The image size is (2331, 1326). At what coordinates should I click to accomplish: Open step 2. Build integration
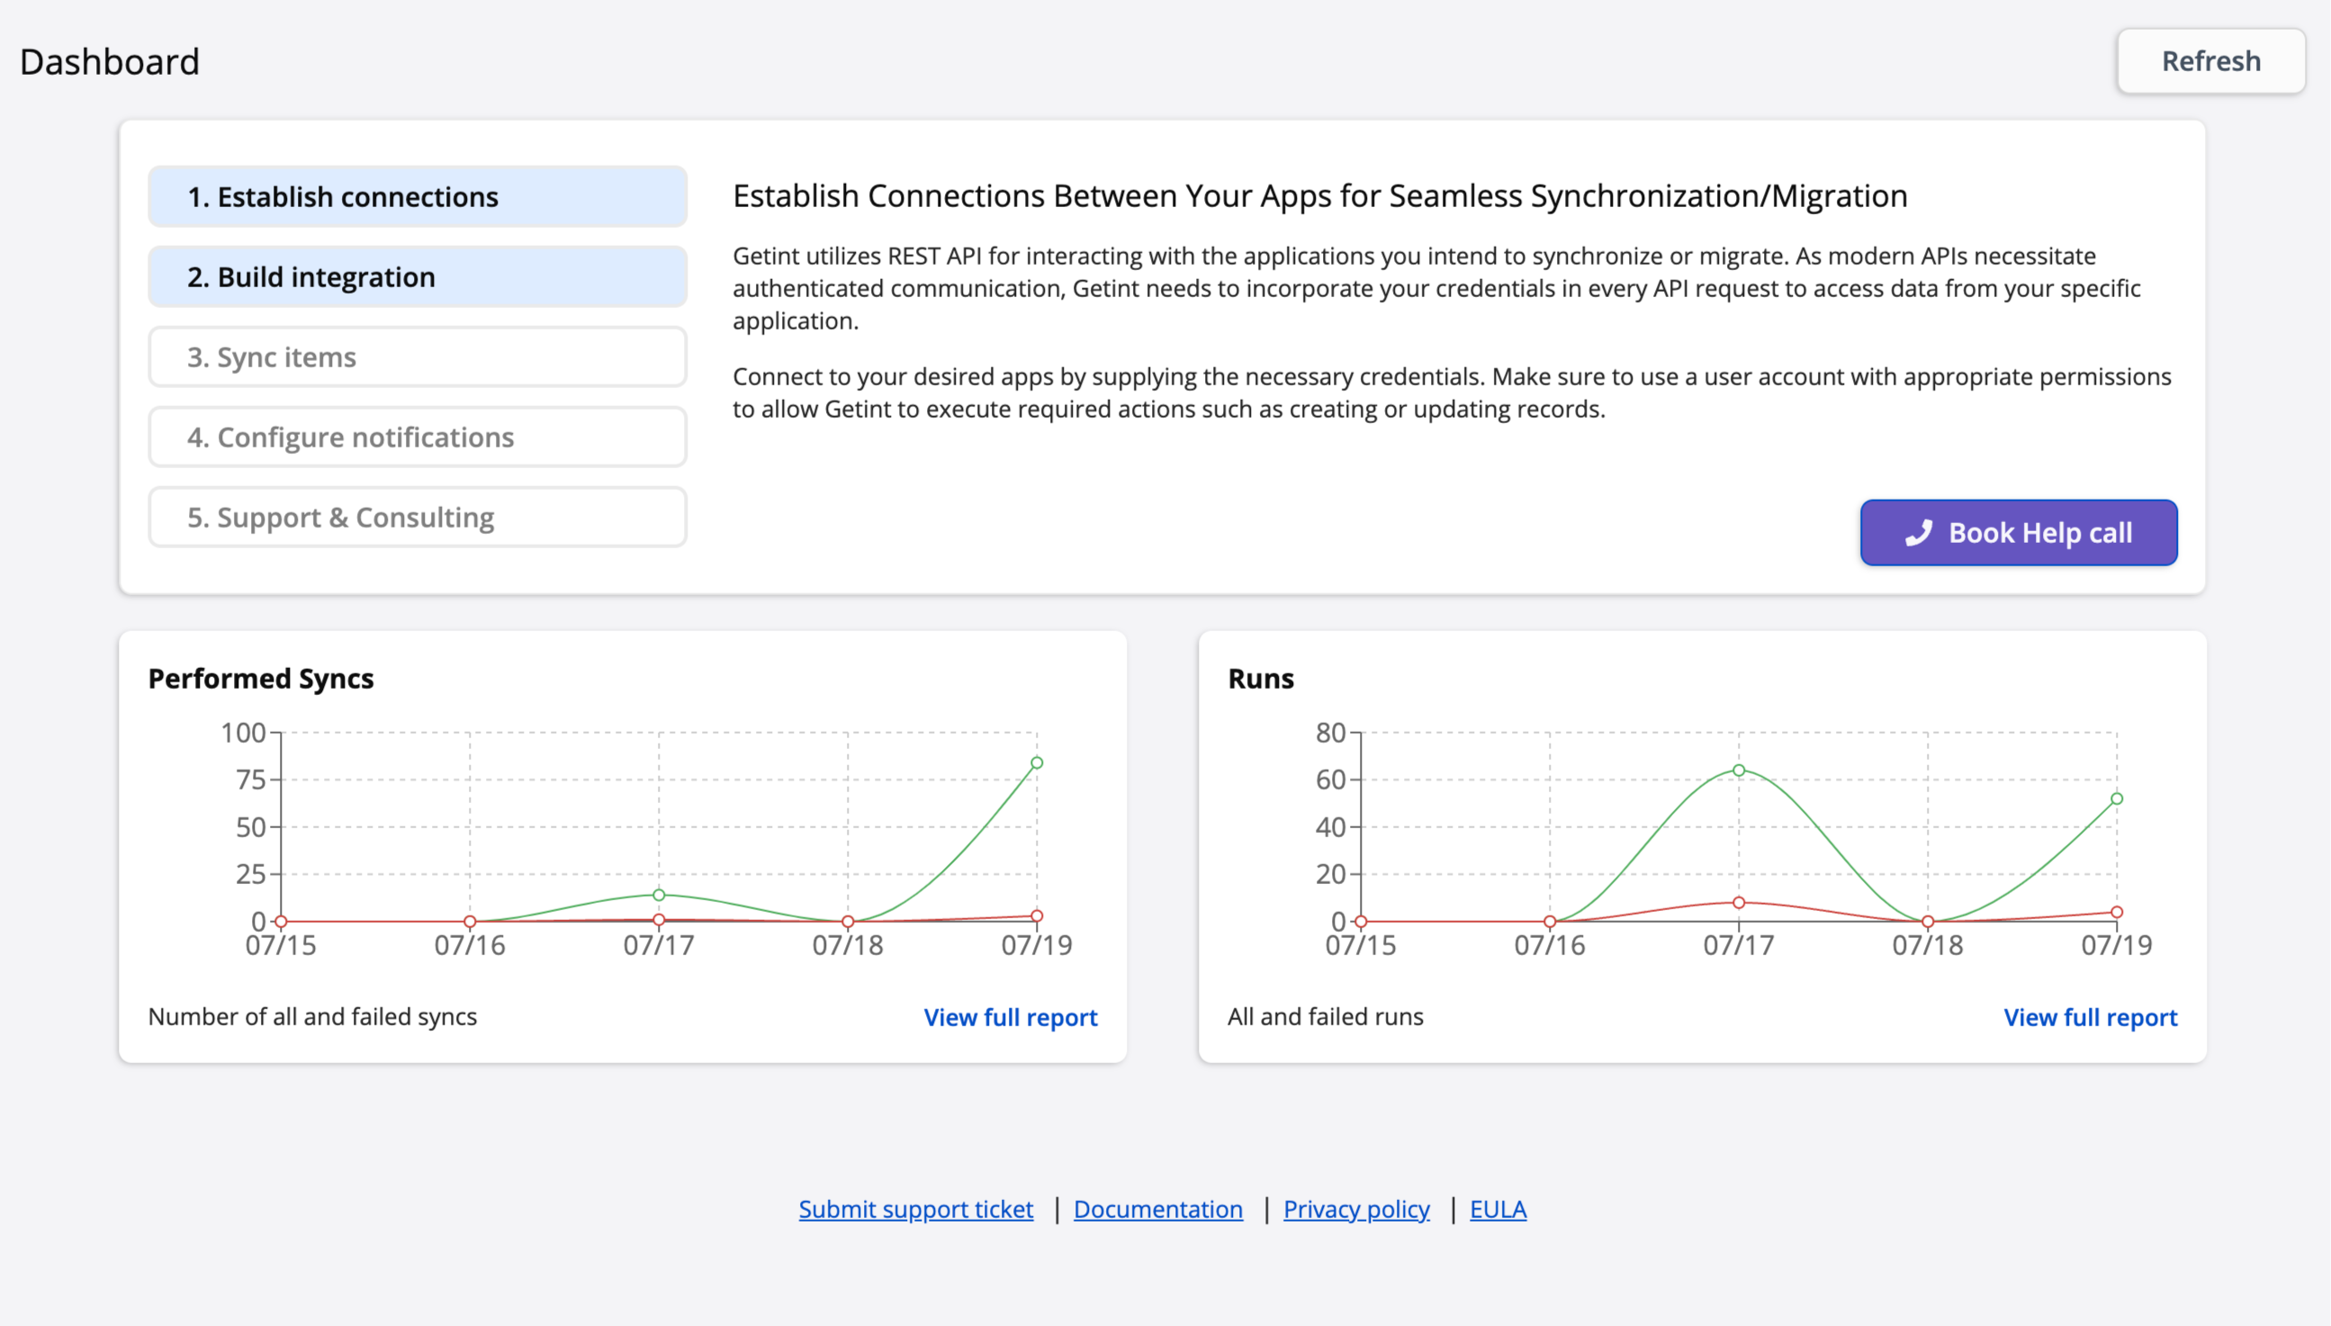417,277
